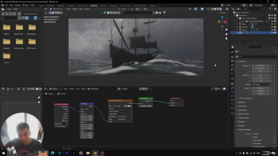Open the Texture properties tab
278x156 pixels.
point(232,113)
